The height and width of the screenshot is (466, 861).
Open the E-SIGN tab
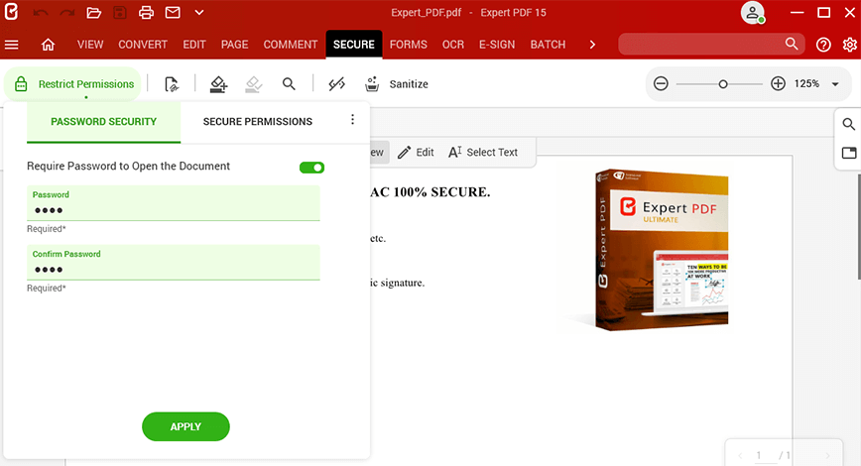497,45
